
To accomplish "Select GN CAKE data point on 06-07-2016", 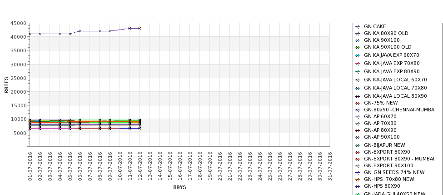I will 80,31.
